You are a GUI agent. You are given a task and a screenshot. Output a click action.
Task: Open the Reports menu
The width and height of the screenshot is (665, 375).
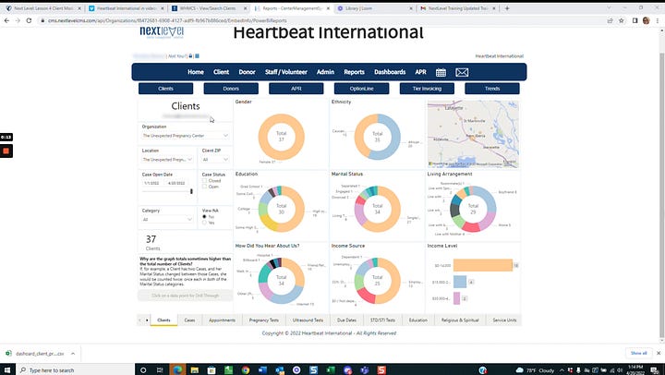tap(354, 72)
